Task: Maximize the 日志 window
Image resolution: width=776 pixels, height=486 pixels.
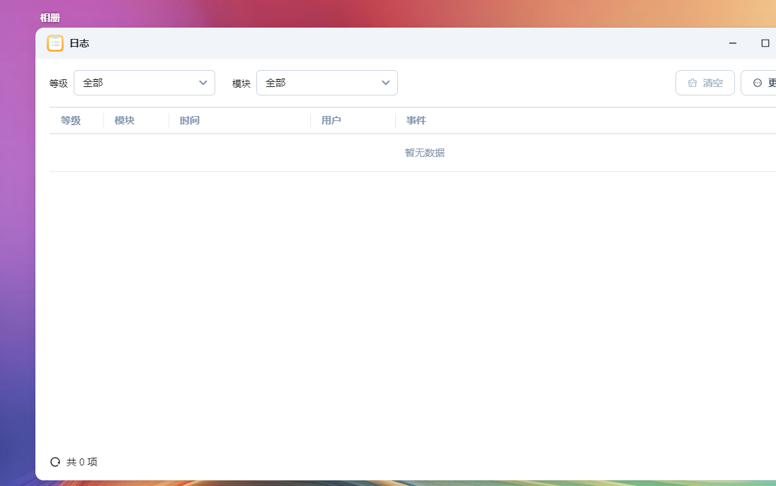Action: pyautogui.click(x=765, y=43)
